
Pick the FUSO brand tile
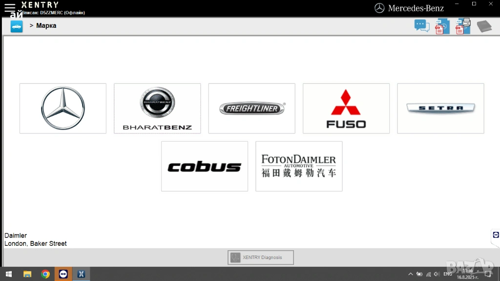coord(346,108)
